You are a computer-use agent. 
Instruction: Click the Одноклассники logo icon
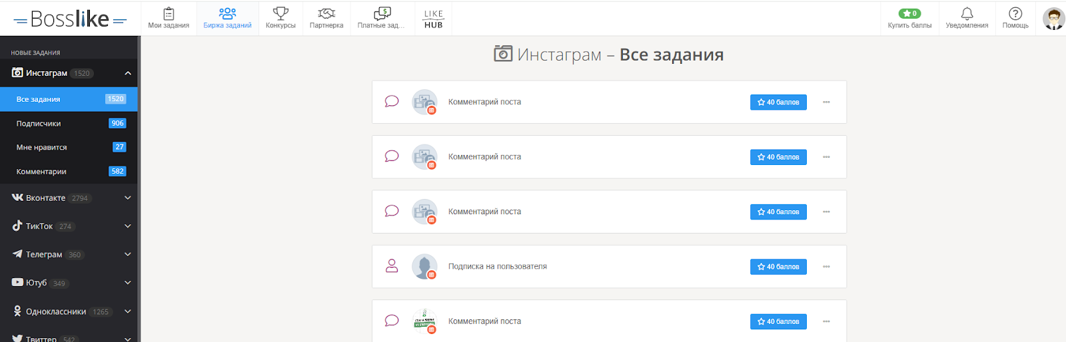17,311
